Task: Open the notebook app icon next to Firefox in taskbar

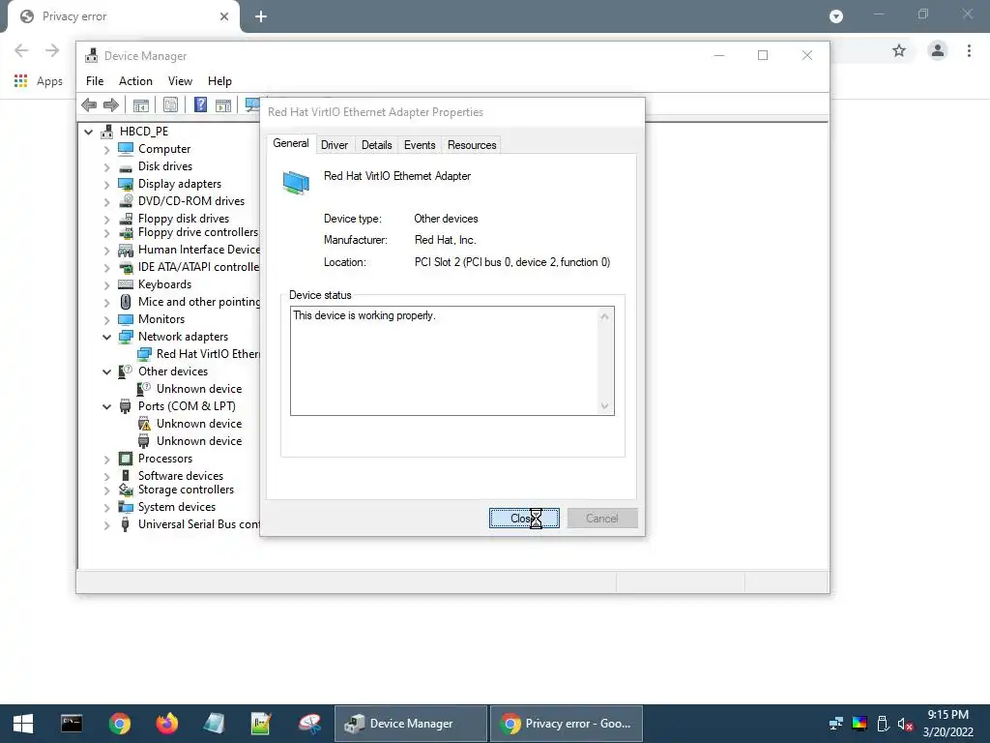Action: (214, 724)
